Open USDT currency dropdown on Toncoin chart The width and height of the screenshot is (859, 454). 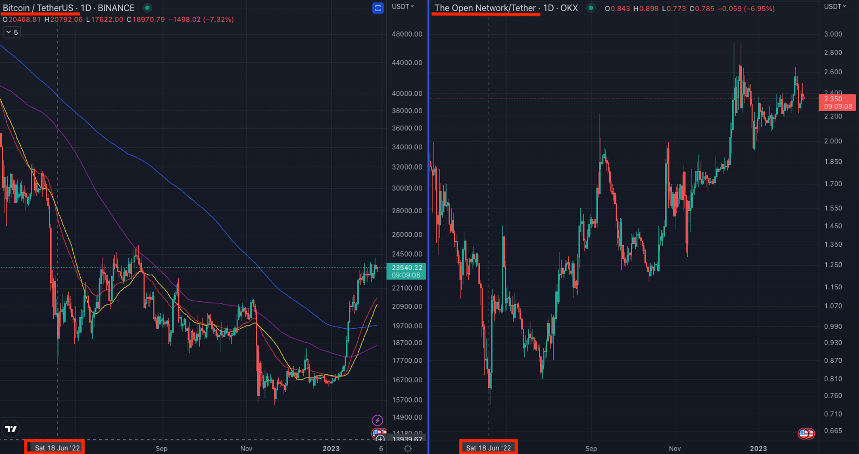point(835,6)
